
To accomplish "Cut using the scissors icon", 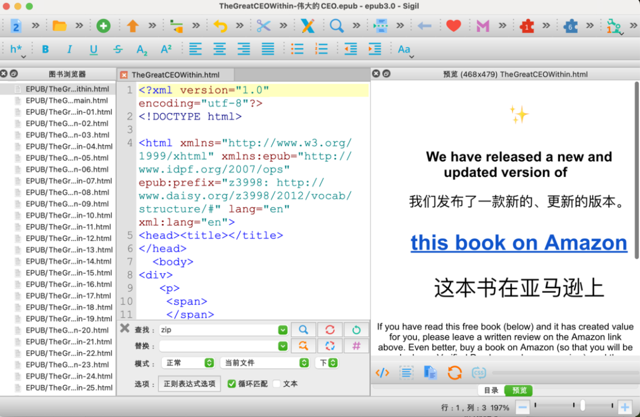I will pyautogui.click(x=263, y=26).
